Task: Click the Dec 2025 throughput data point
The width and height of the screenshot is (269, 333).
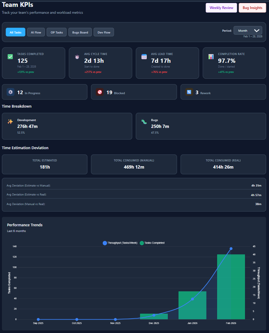Action: (154, 315)
